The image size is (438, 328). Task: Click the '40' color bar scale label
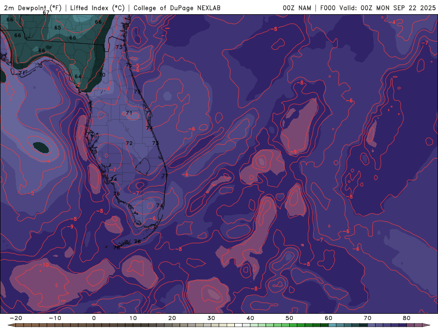tap(250, 318)
